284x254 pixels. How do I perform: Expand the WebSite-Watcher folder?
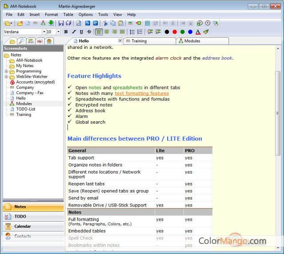[6, 77]
